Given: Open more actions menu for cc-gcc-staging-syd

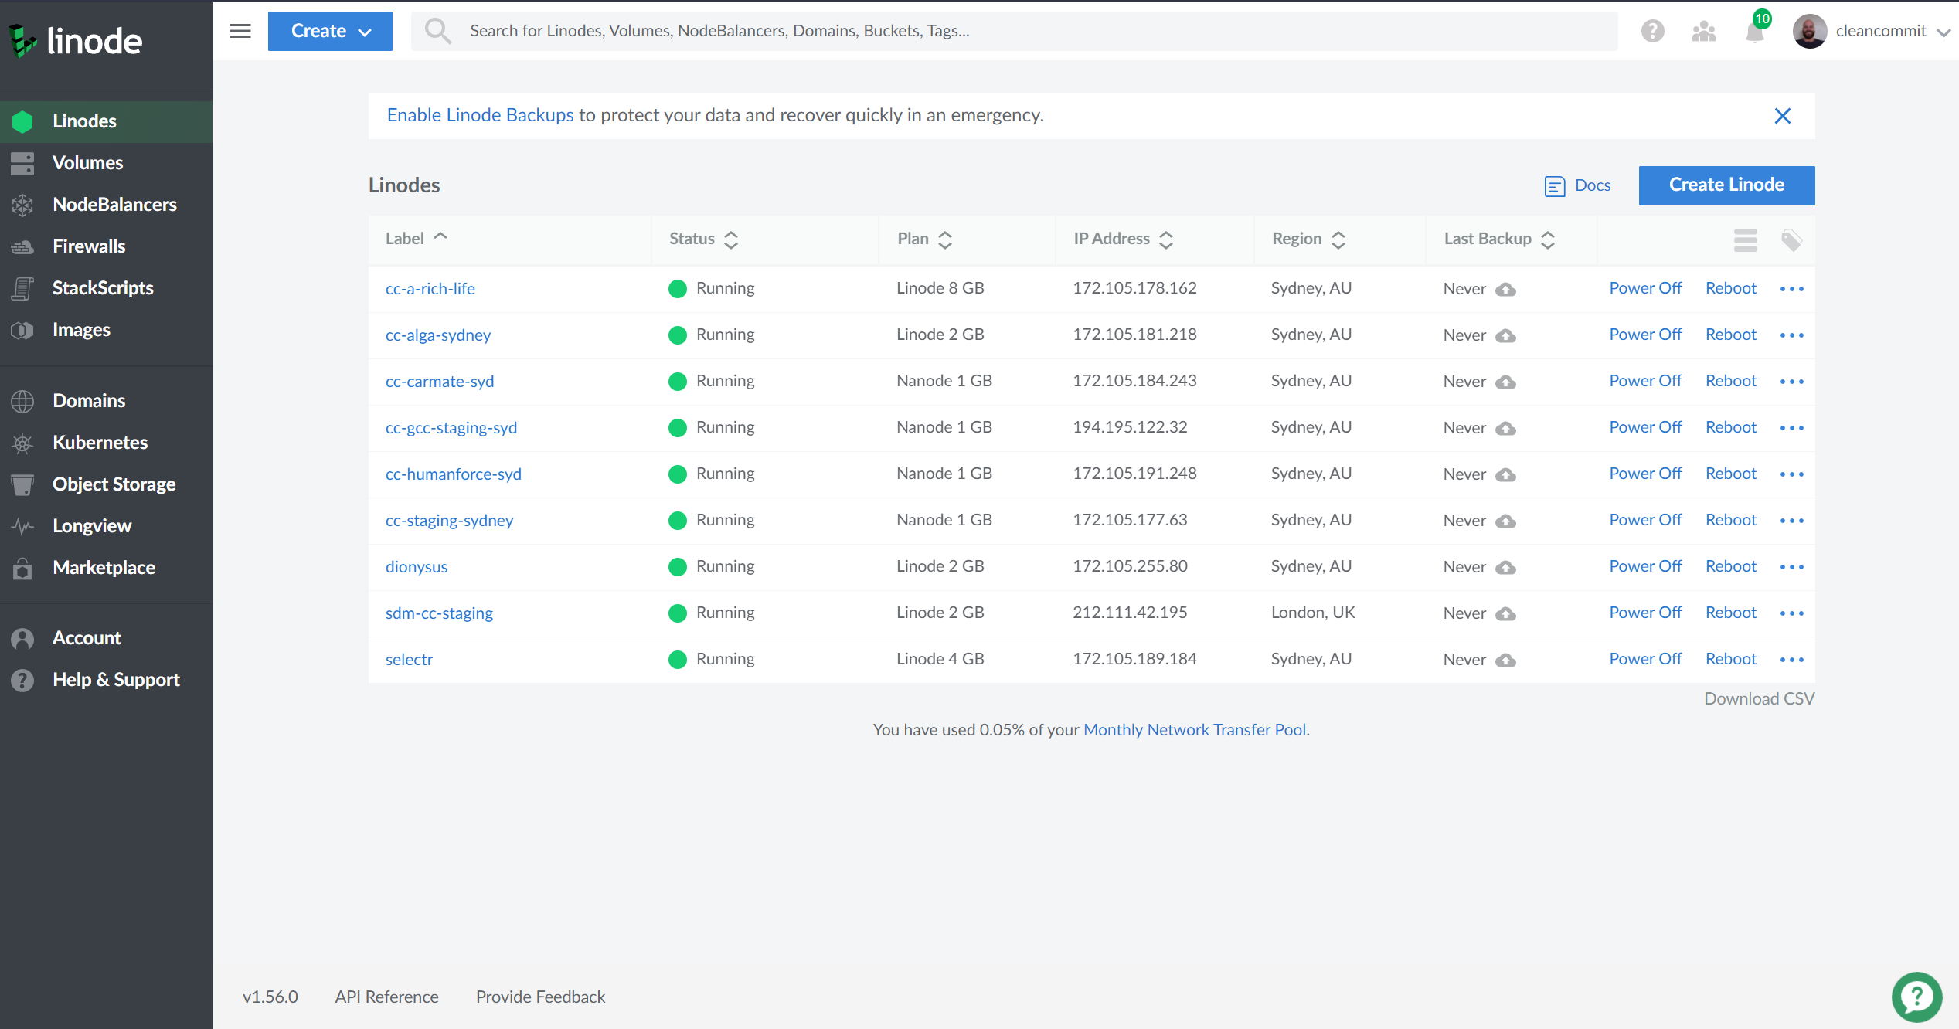Looking at the screenshot, I should point(1791,428).
